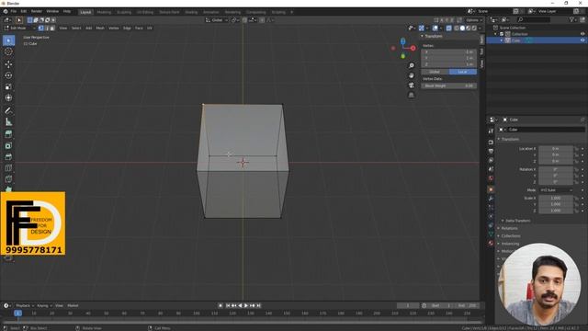Switch perspective/orthographic grid icon
588x331 pixels.
(x=412, y=95)
